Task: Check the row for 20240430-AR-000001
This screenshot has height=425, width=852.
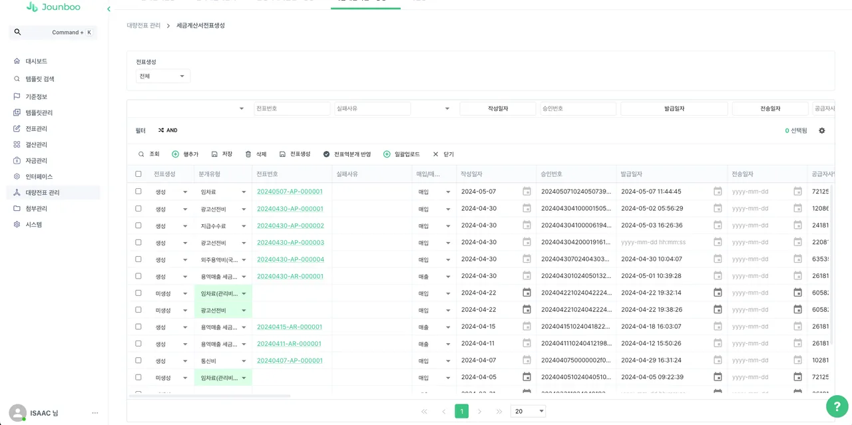Action: [138, 276]
